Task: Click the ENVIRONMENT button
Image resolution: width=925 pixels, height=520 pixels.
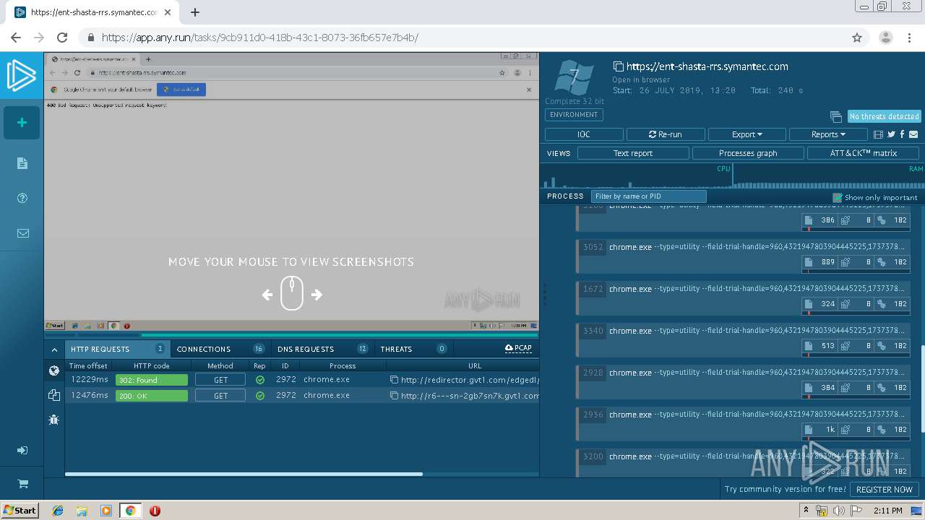Action: pyautogui.click(x=574, y=115)
